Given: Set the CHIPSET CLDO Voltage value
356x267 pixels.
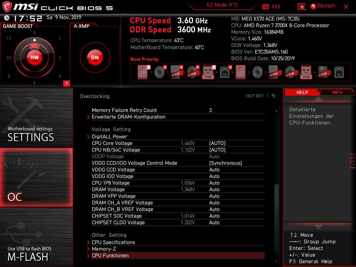Looking at the screenshot, I should pos(214,222).
